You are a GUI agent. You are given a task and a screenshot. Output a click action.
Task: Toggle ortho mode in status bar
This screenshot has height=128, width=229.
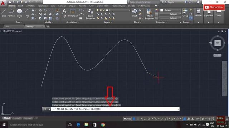click(x=145, y=119)
